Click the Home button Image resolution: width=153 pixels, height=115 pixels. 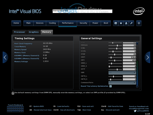coord(16,23)
